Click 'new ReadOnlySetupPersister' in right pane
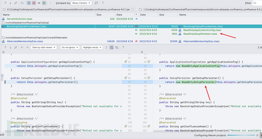262x139 pixels. pyautogui.click(x=196, y=82)
